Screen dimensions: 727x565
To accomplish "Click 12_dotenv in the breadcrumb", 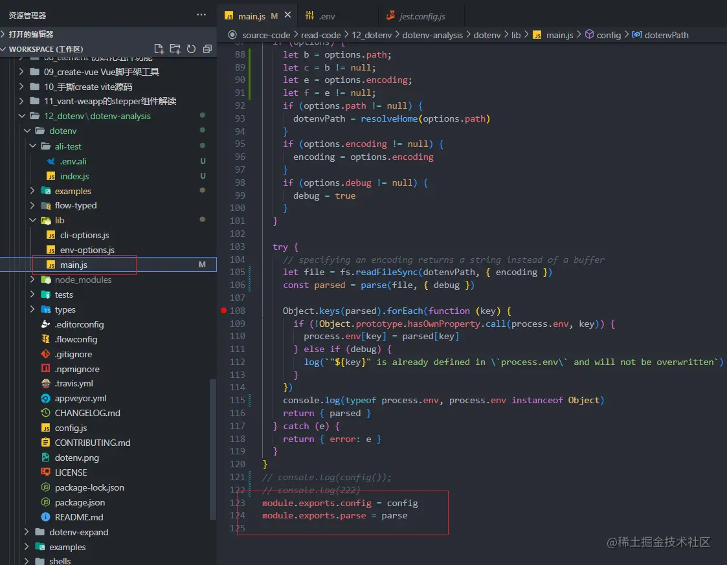I will point(372,35).
